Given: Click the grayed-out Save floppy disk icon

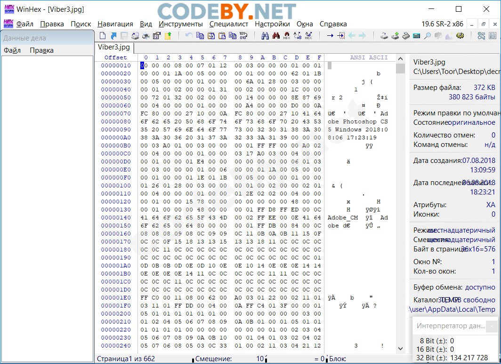Looking at the screenshot, I should [x=124, y=35].
